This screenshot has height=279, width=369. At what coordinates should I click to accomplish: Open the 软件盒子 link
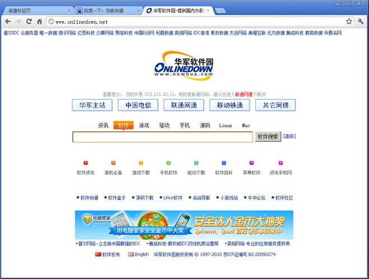[116, 198]
